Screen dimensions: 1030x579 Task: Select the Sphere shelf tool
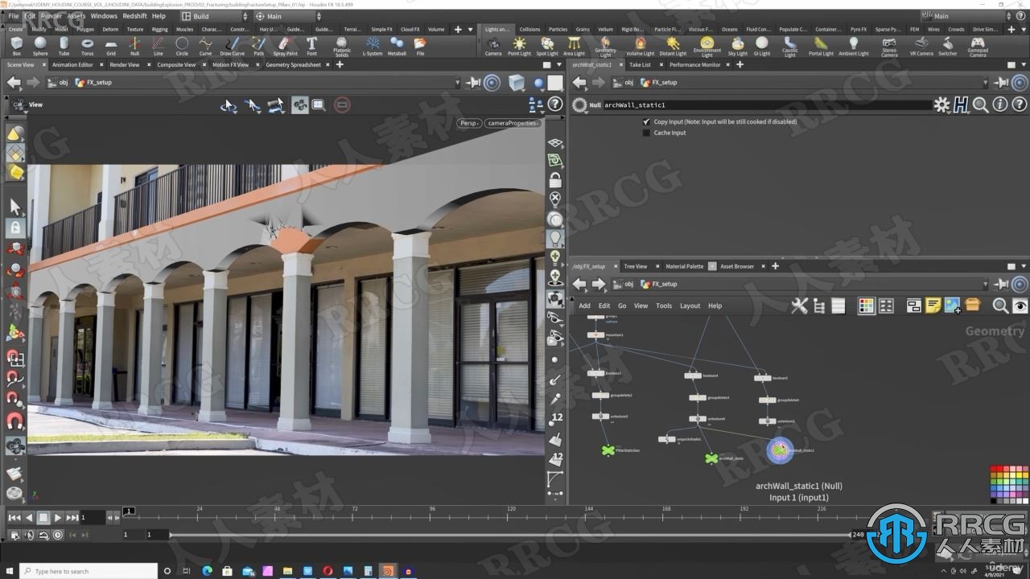click(x=40, y=46)
